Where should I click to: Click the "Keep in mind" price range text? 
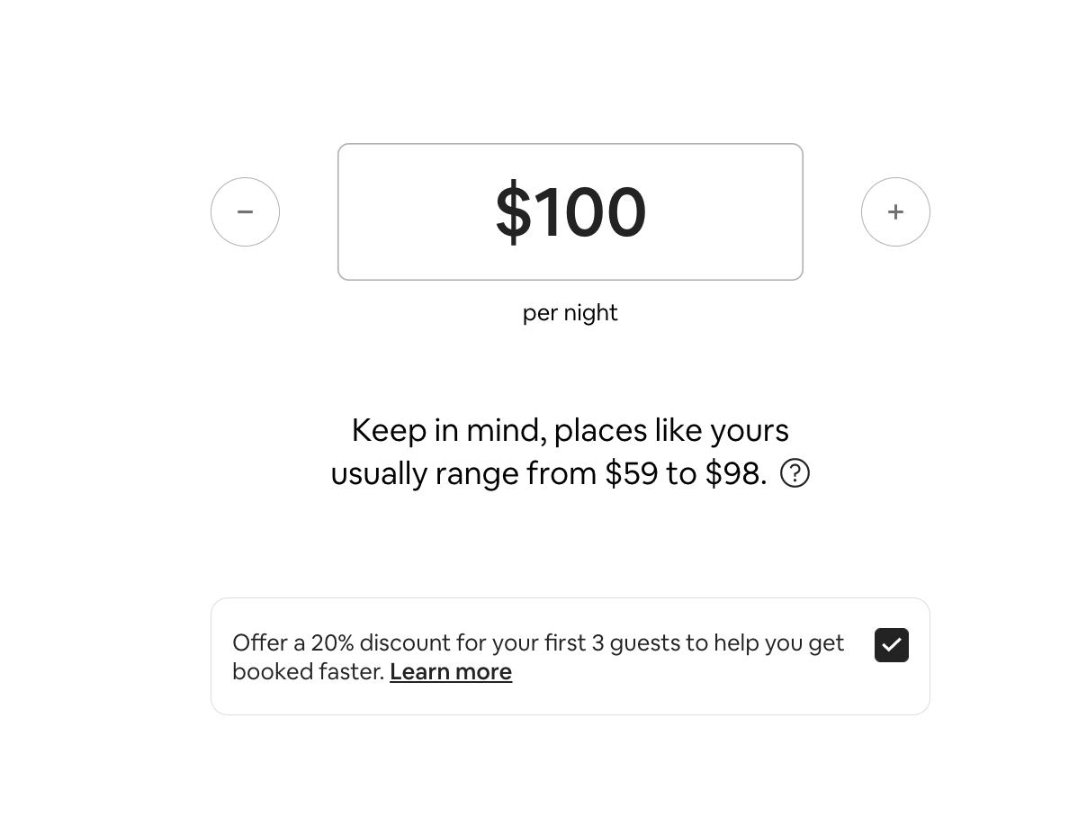pos(570,431)
